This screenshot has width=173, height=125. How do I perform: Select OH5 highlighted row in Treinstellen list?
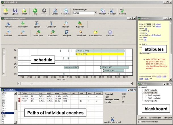pyautogui.click(x=8, y=113)
